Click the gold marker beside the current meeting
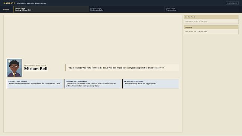 point(14,9)
